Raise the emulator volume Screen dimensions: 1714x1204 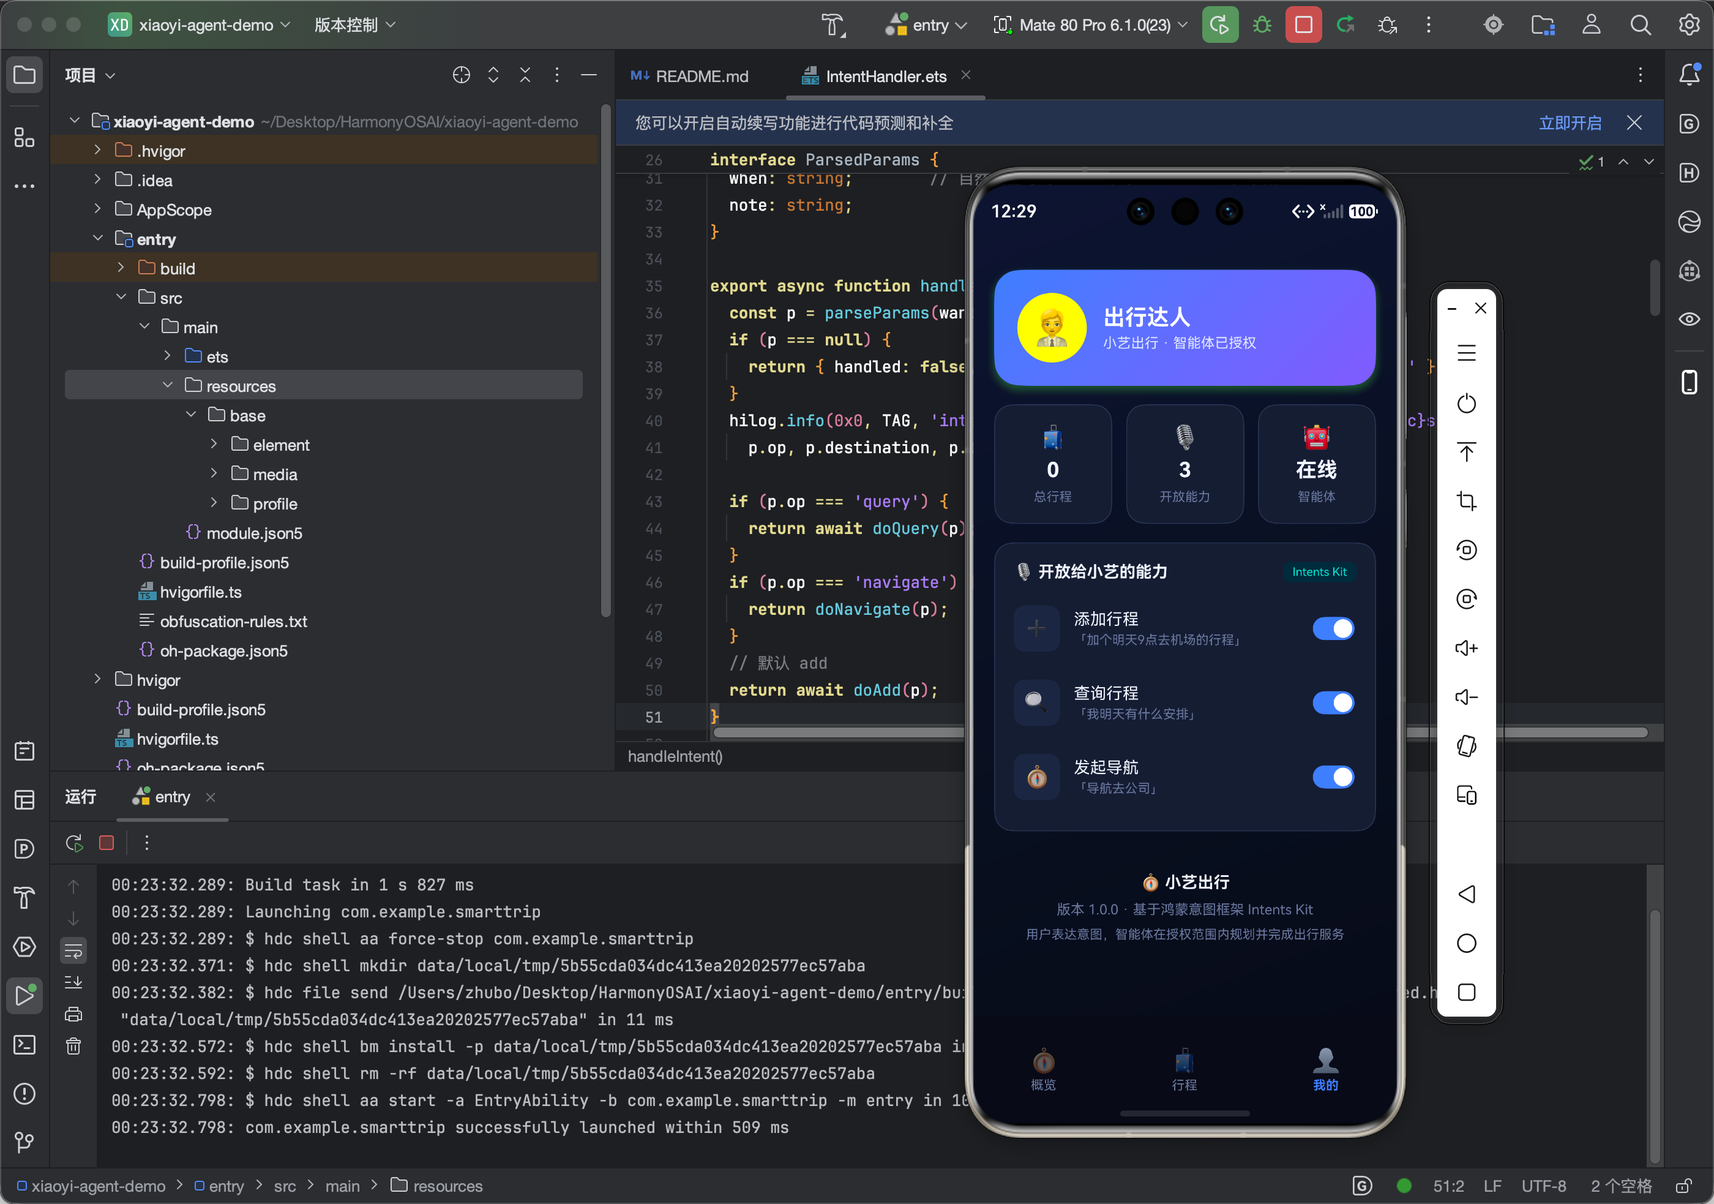click(1466, 647)
